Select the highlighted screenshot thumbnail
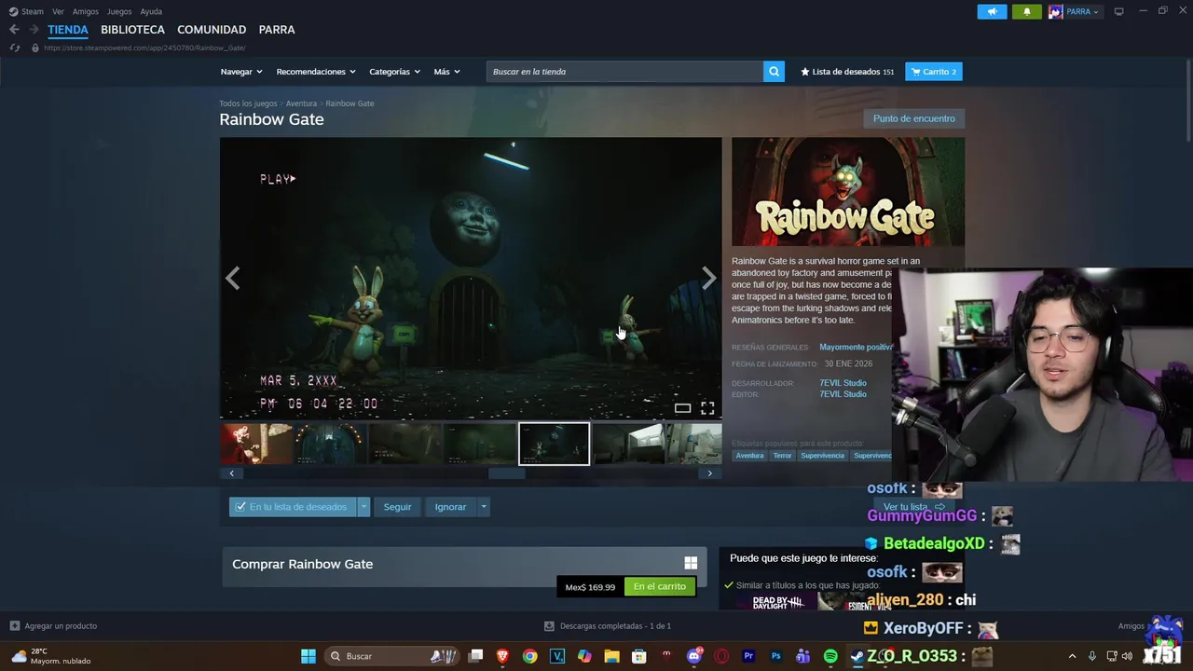This screenshot has width=1193, height=671. [x=554, y=444]
